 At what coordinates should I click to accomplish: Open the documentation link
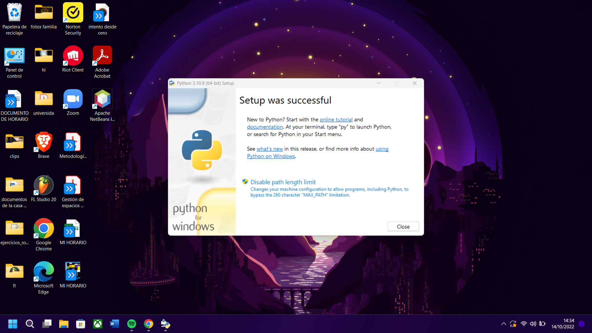[265, 127]
